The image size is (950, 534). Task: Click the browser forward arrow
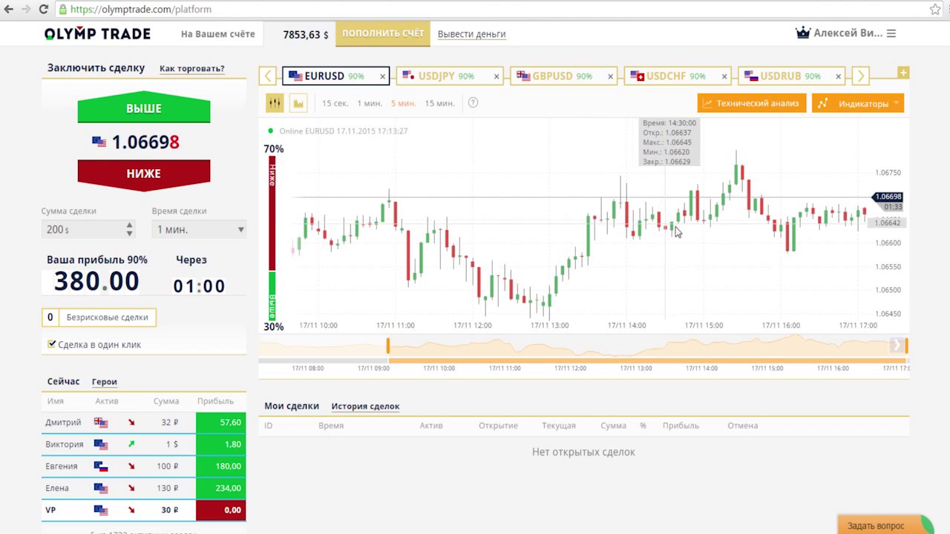26,10
